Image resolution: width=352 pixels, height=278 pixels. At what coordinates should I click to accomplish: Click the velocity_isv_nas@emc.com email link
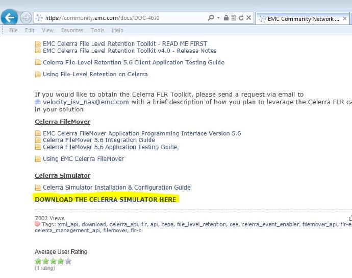[x=86, y=102]
